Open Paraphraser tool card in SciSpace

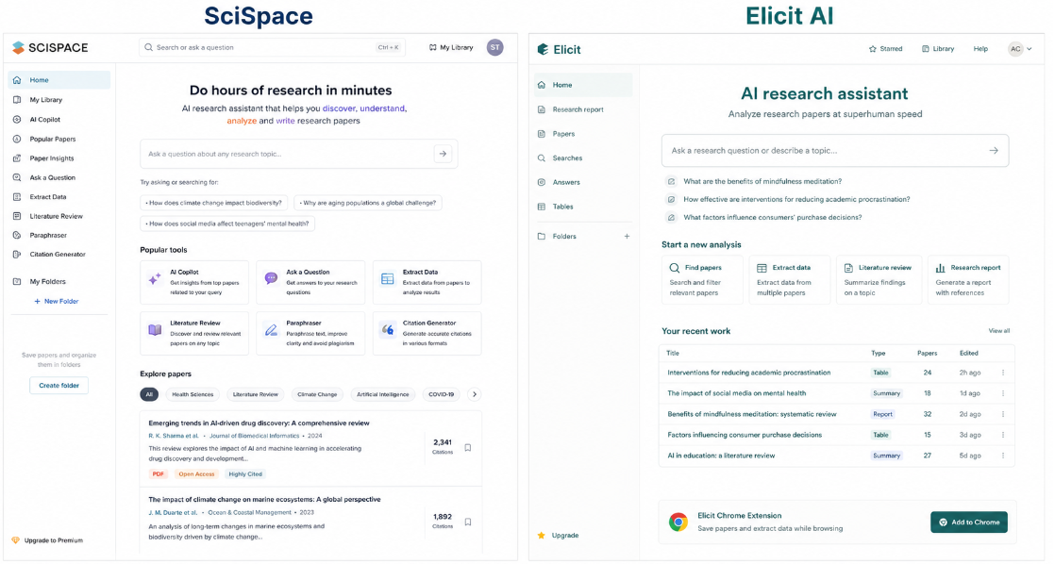pyautogui.click(x=310, y=334)
